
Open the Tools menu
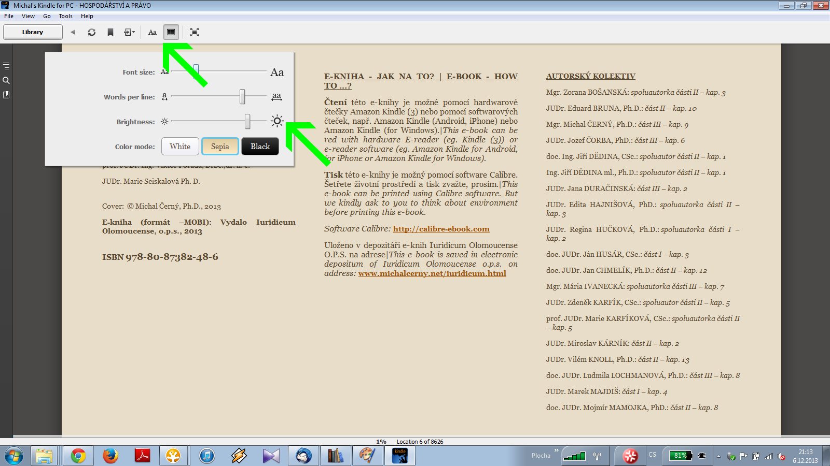pos(66,16)
